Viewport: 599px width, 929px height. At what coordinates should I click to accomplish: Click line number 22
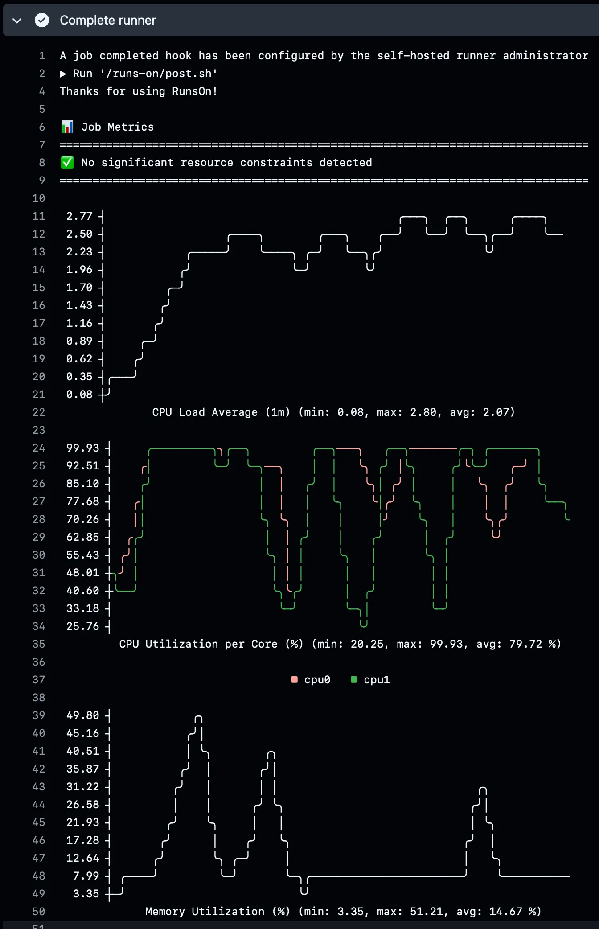(39, 412)
